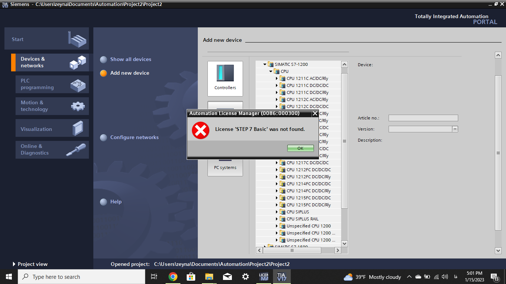Click folder icon of CPU 1211C DC/DC/Rly
The height and width of the screenshot is (284, 506).
tap(283, 92)
